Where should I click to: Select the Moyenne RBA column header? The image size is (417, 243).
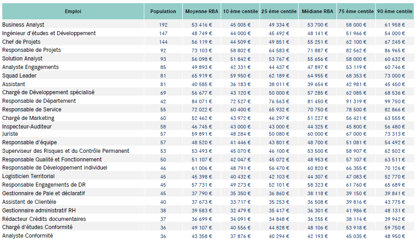pos(201,11)
